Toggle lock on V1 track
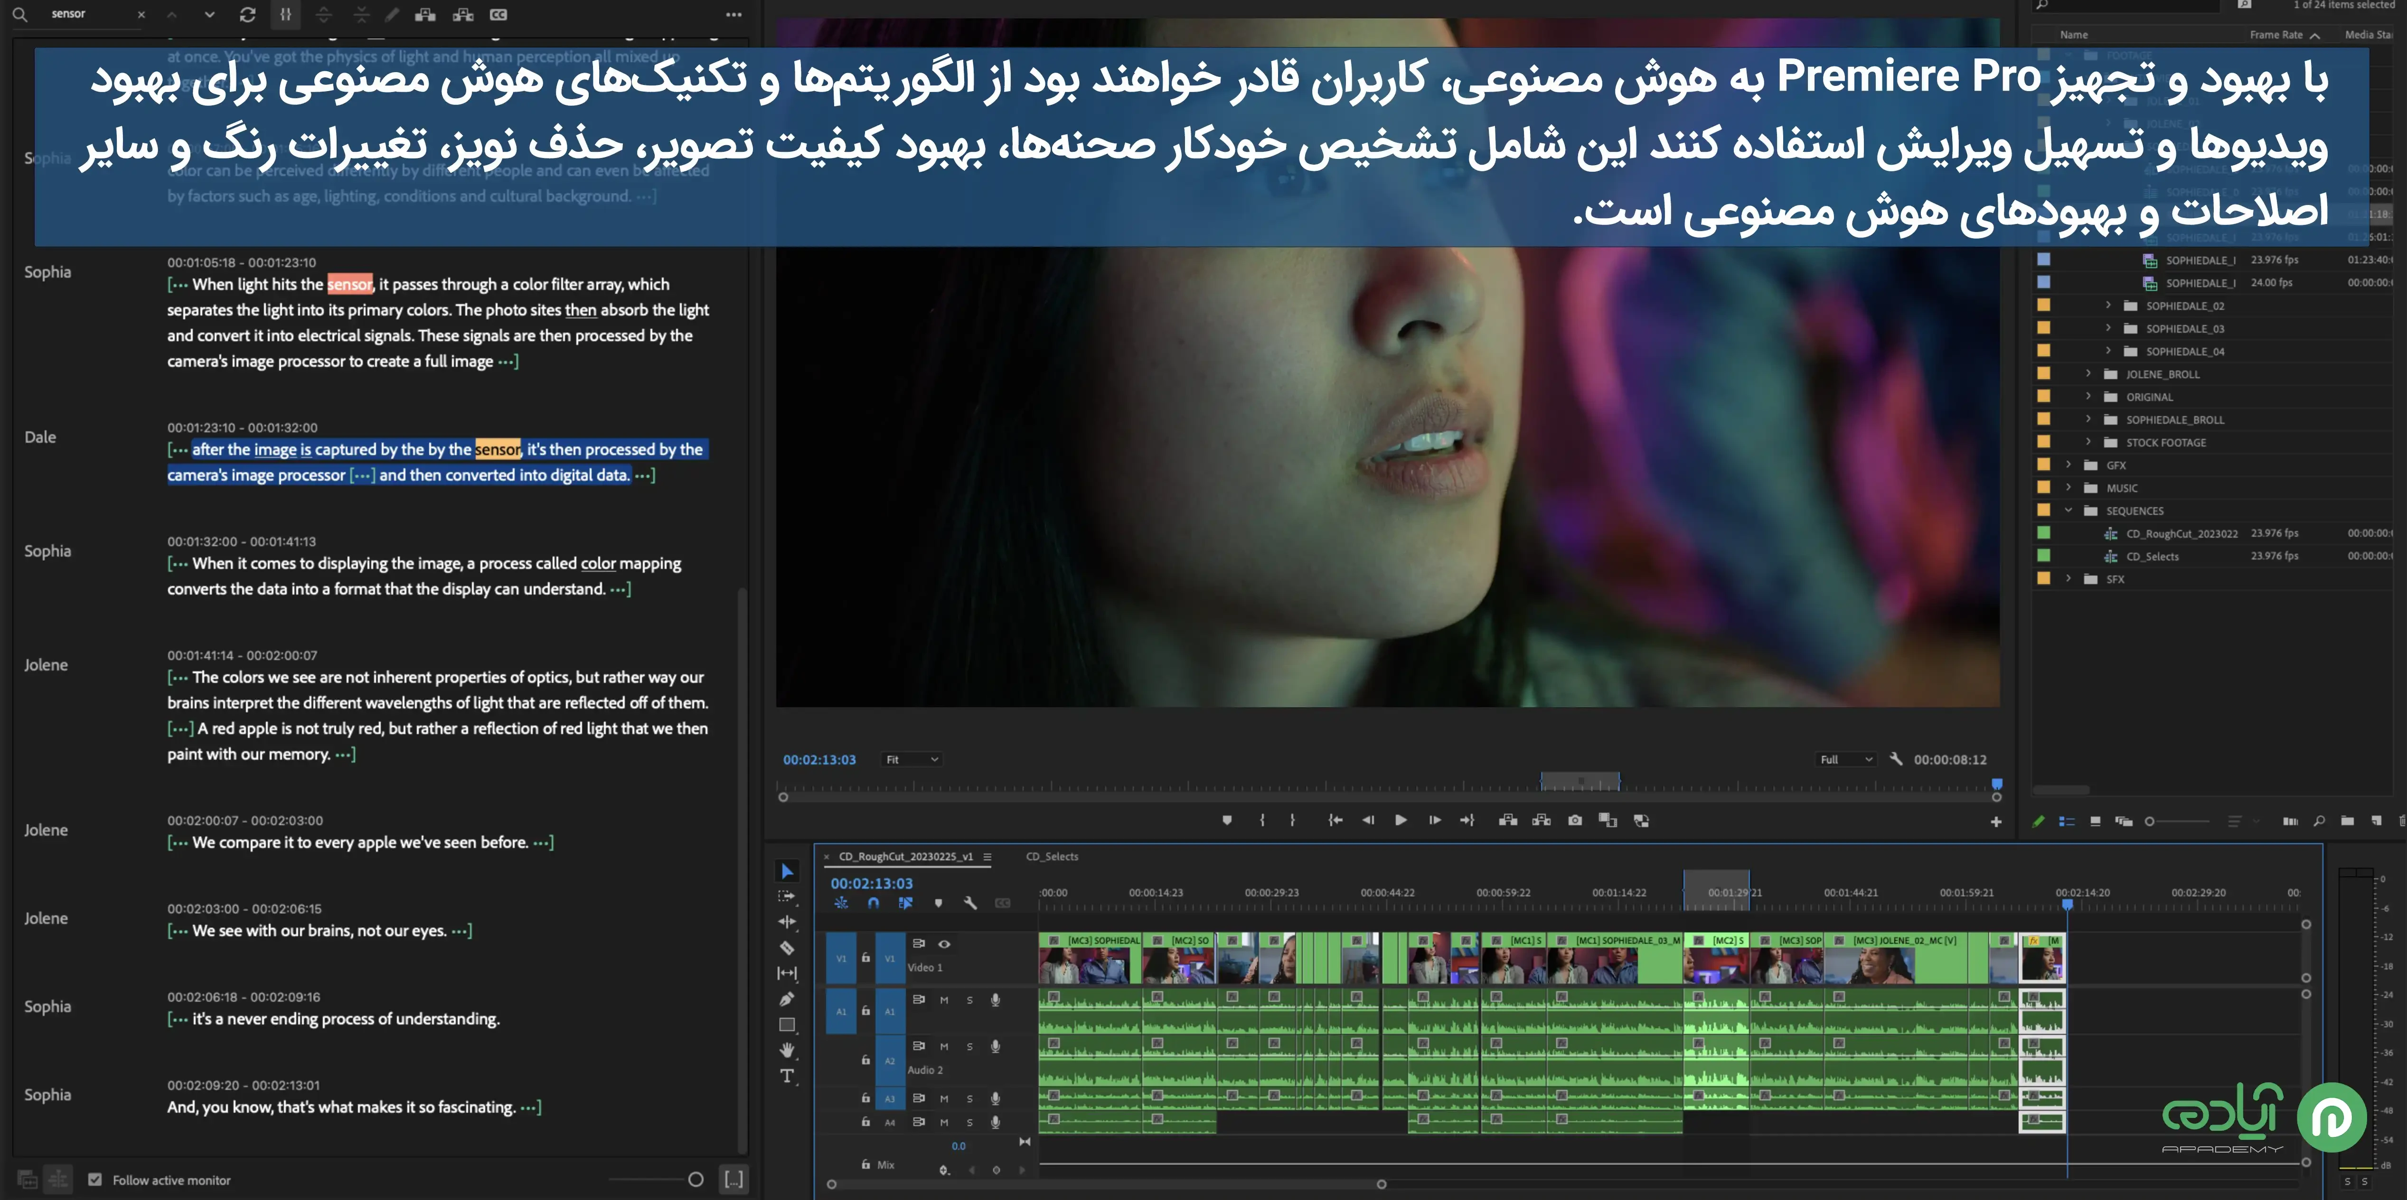Screen dimensions: 2407x1200 click(865, 957)
